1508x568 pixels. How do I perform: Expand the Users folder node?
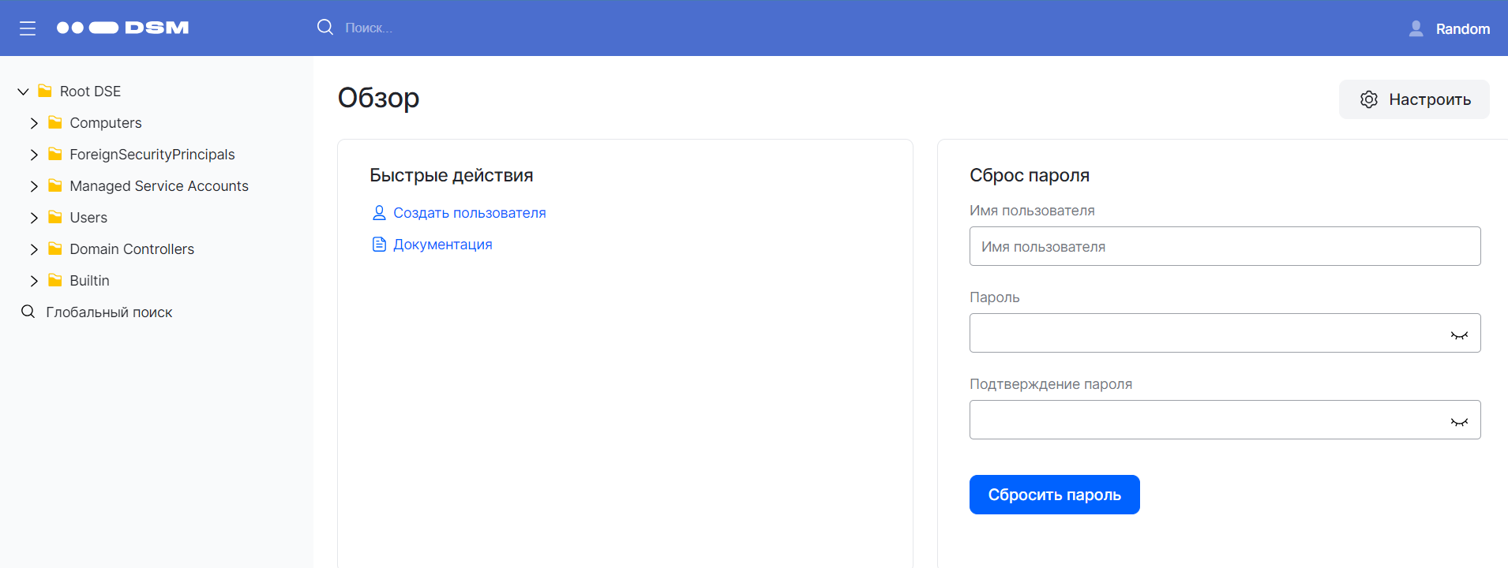click(x=34, y=218)
